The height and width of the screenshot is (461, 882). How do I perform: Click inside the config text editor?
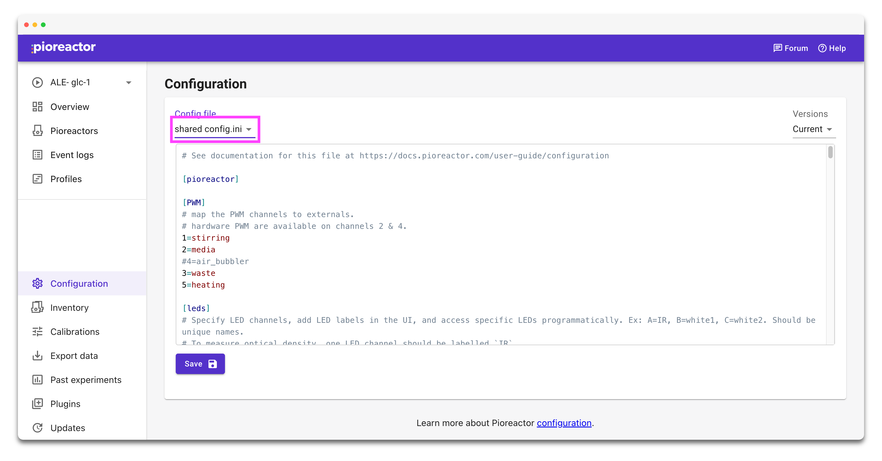tap(479, 239)
